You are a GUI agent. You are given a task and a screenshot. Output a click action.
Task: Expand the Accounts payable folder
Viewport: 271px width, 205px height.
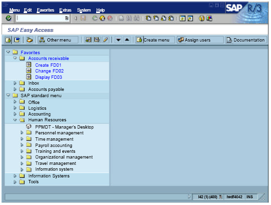(x=15, y=89)
